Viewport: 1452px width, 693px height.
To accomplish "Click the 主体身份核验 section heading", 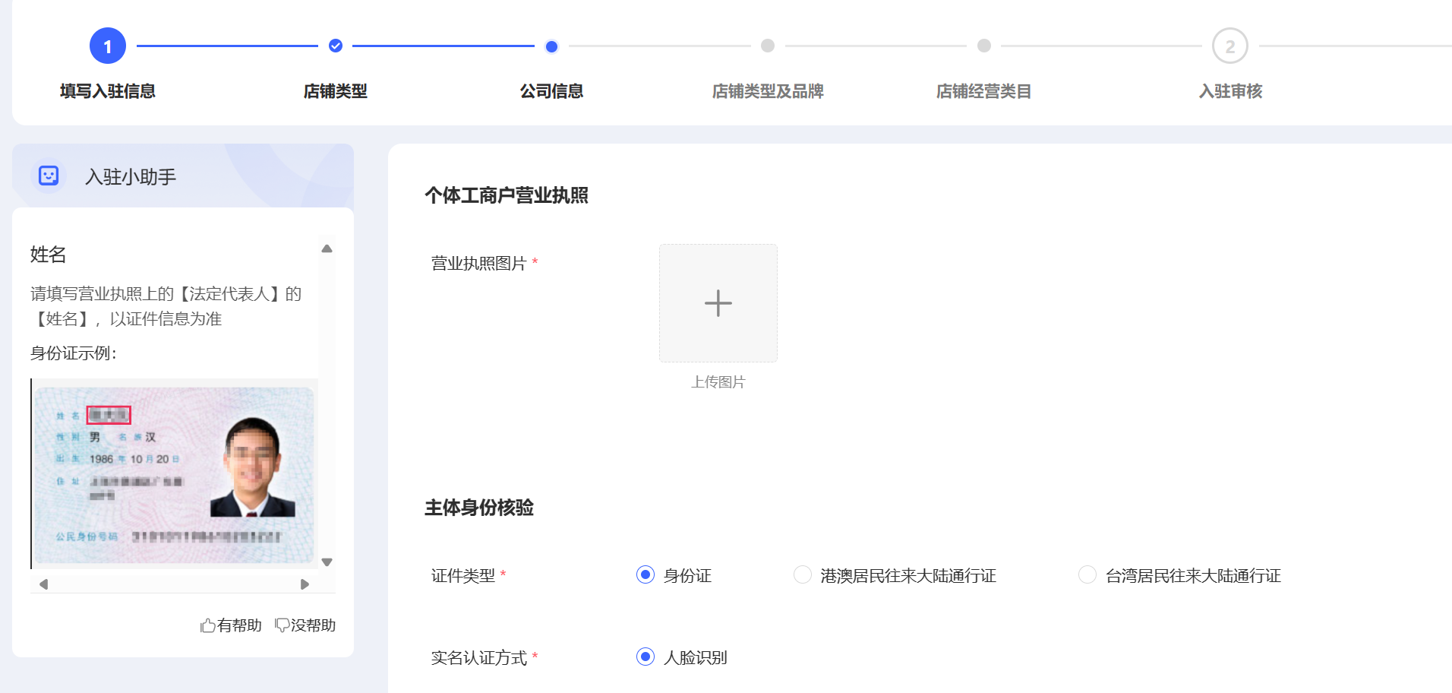I will [479, 508].
